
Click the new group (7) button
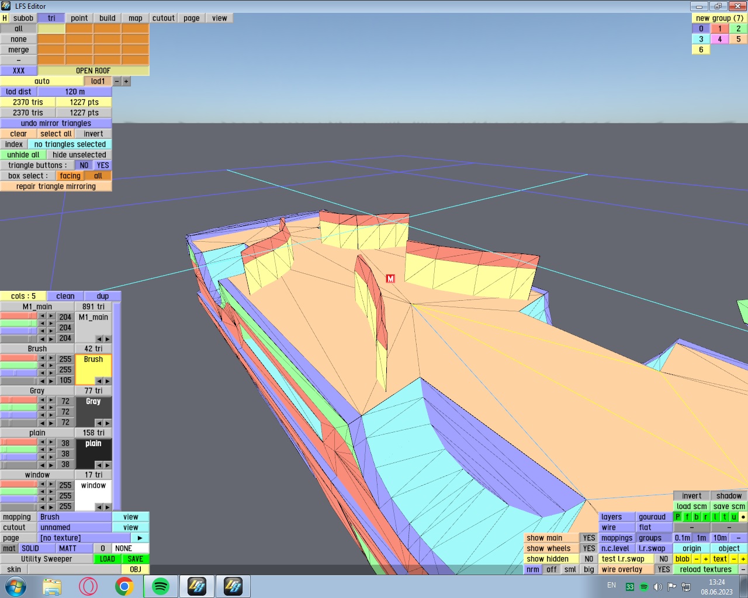720,18
